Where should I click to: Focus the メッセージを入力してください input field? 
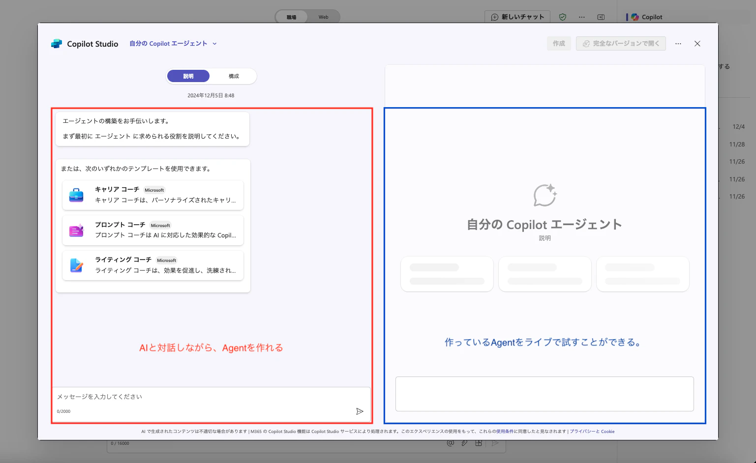tap(212, 404)
